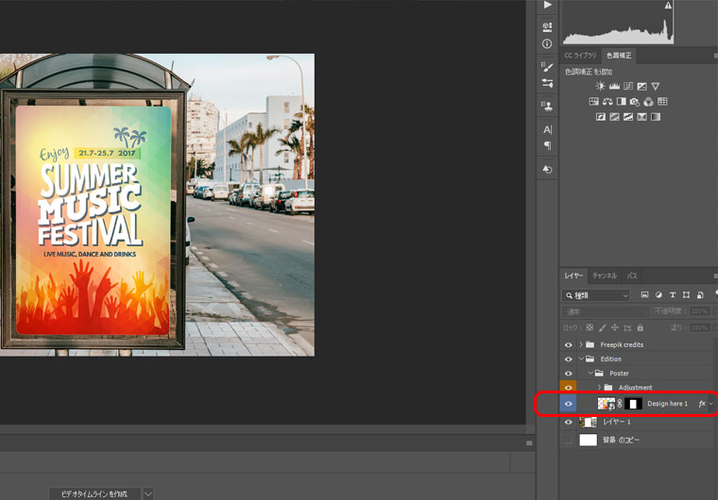The height and width of the screenshot is (500, 718).
Task: Add an Invert adjustment
Action: (601, 117)
